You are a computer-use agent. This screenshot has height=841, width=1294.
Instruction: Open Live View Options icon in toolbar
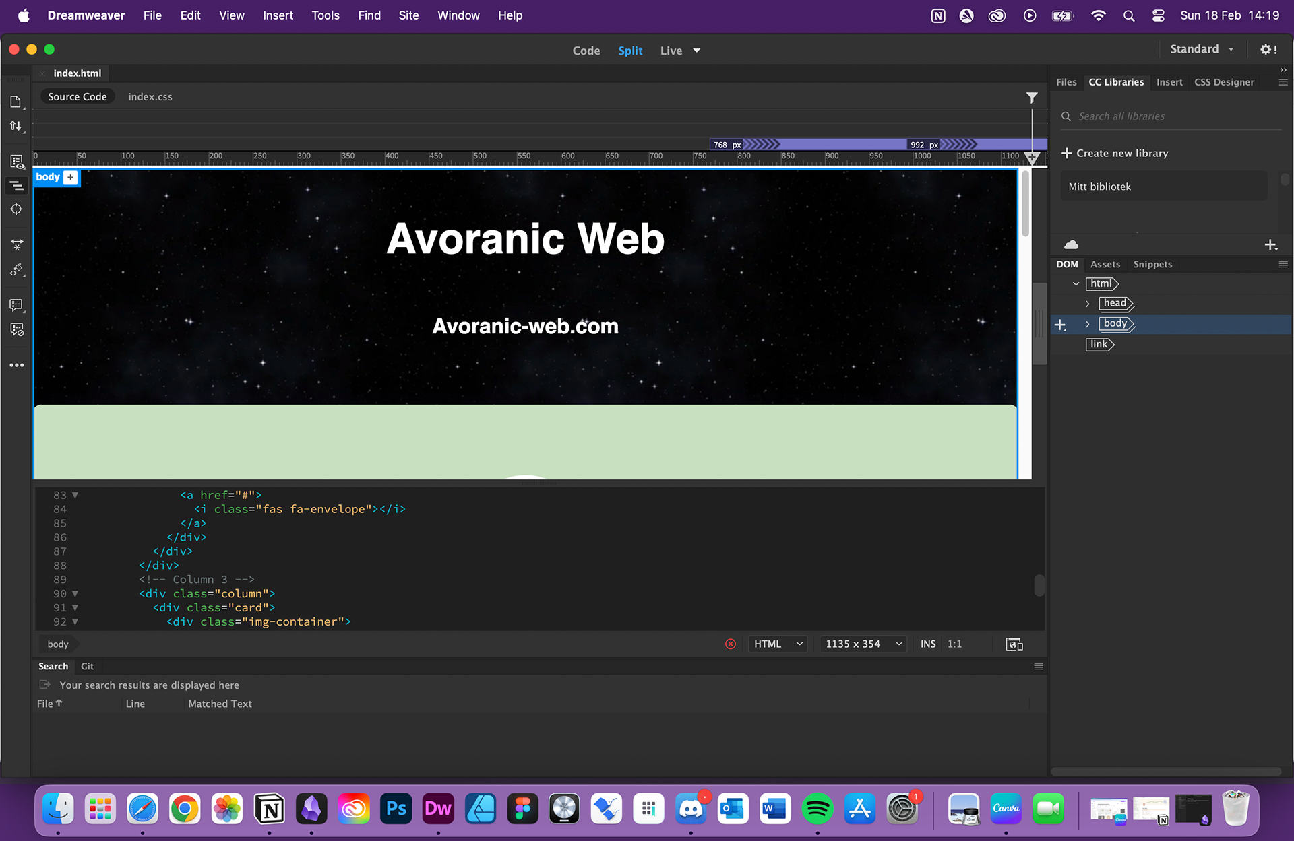click(17, 162)
